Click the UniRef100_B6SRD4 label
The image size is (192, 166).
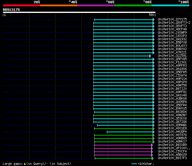click(x=172, y=112)
